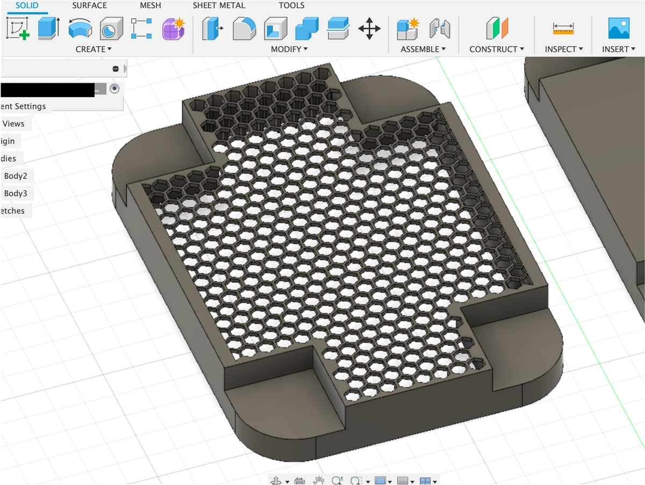Image resolution: width=645 pixels, height=485 pixels.
Task: Select the Split Face tool
Action: [x=339, y=28]
